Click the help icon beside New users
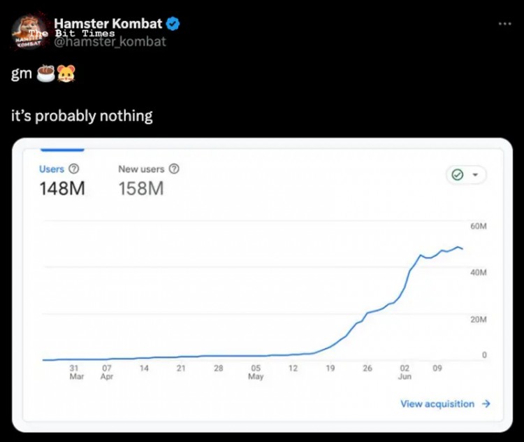This screenshot has width=524, height=442. point(174,169)
